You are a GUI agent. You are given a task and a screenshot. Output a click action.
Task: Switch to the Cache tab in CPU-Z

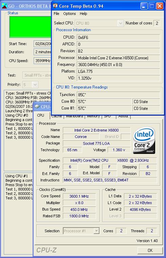coord(57,116)
